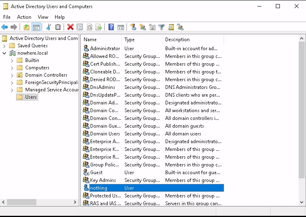Click the Refresh toolbar icon
The height and width of the screenshot is (217, 306).
[x=89, y=27]
